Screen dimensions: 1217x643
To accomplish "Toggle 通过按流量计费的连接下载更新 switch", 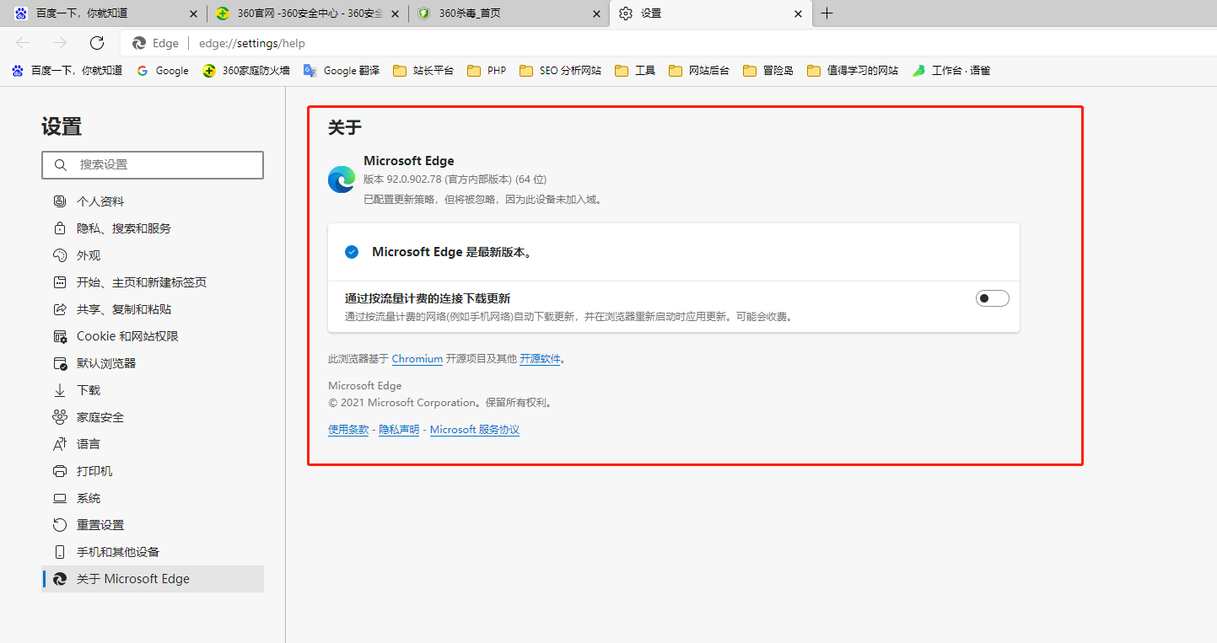I will click(992, 298).
